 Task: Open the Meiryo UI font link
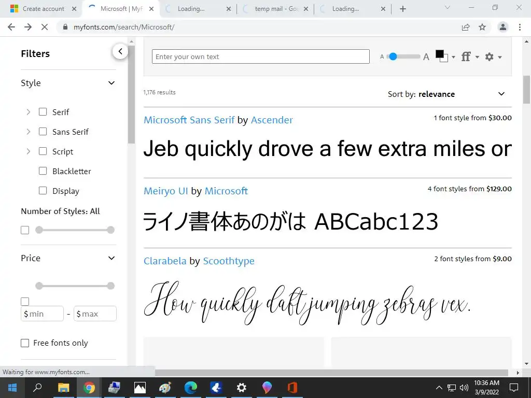click(x=165, y=191)
